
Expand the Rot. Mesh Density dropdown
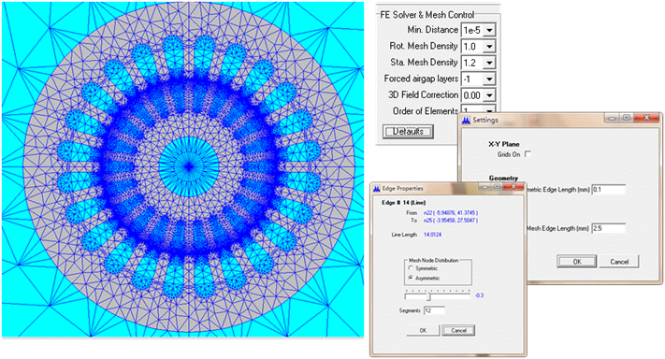click(489, 46)
